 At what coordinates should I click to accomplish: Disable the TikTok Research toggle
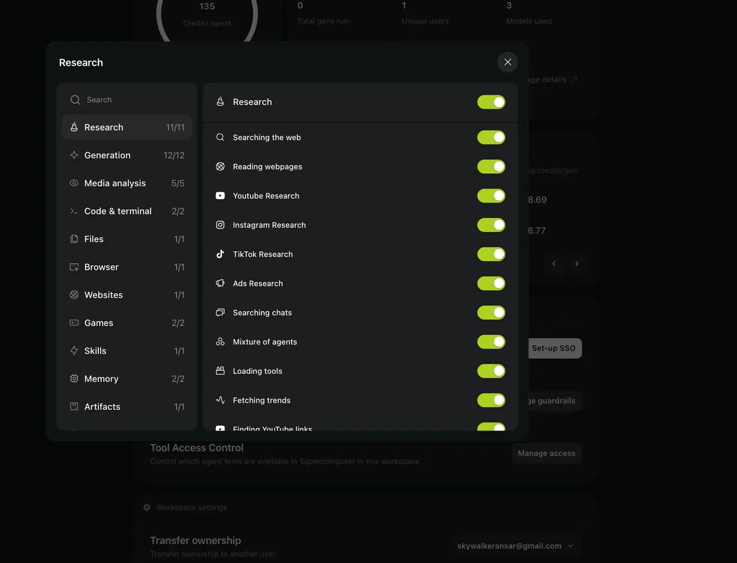coord(491,254)
